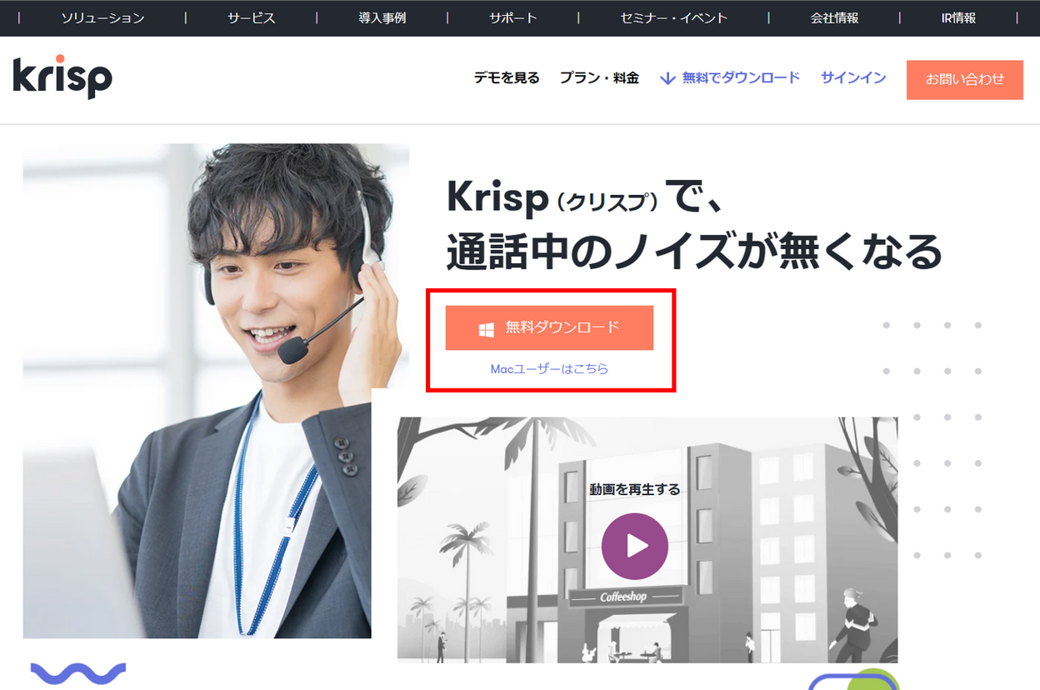Open デモを見る link
This screenshot has height=690, width=1040.
pos(507,78)
